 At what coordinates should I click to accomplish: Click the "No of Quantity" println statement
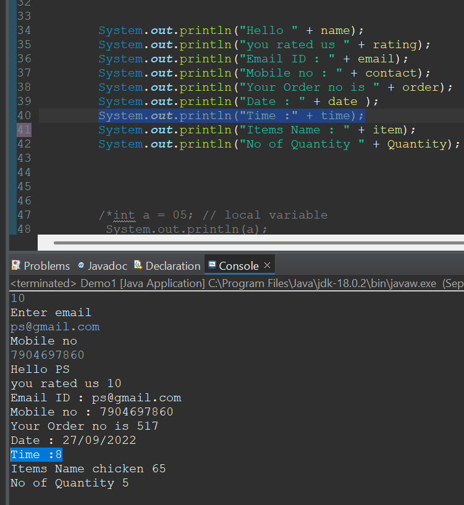pyautogui.click(x=279, y=144)
